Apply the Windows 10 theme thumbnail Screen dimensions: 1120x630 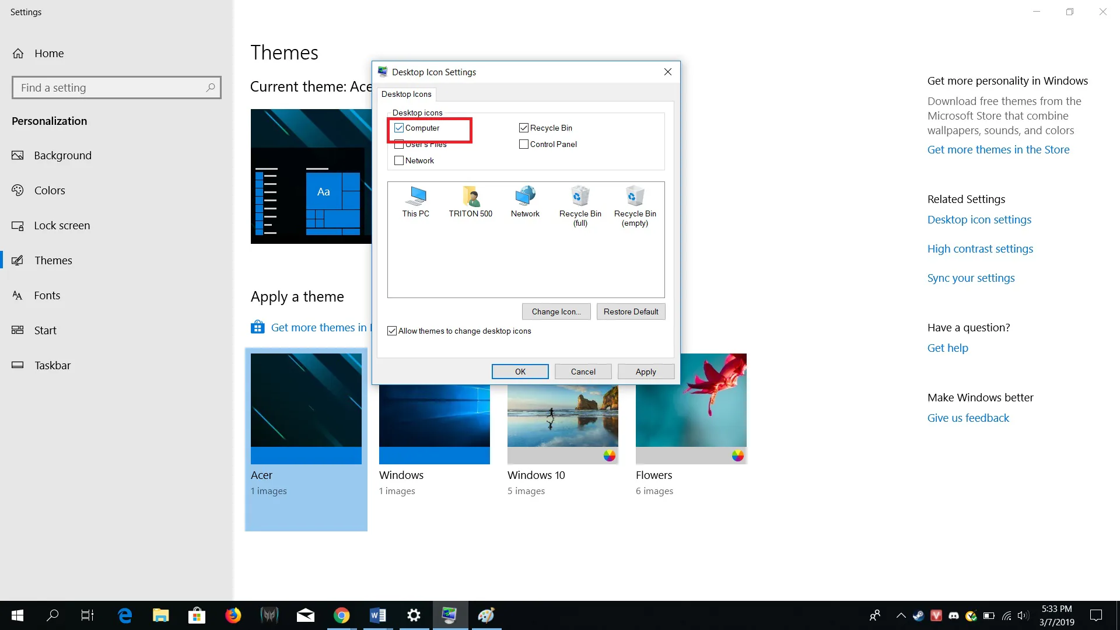click(563, 424)
